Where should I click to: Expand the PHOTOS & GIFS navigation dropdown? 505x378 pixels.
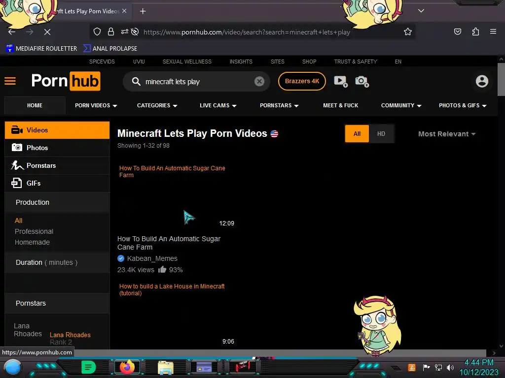click(463, 105)
